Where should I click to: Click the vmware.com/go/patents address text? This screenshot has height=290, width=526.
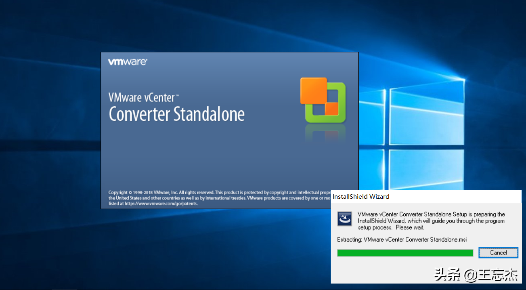pos(161,204)
